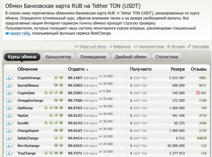The image size is (212, 157).
Task: Click the Обратный обмен link
Action: [x=93, y=46]
